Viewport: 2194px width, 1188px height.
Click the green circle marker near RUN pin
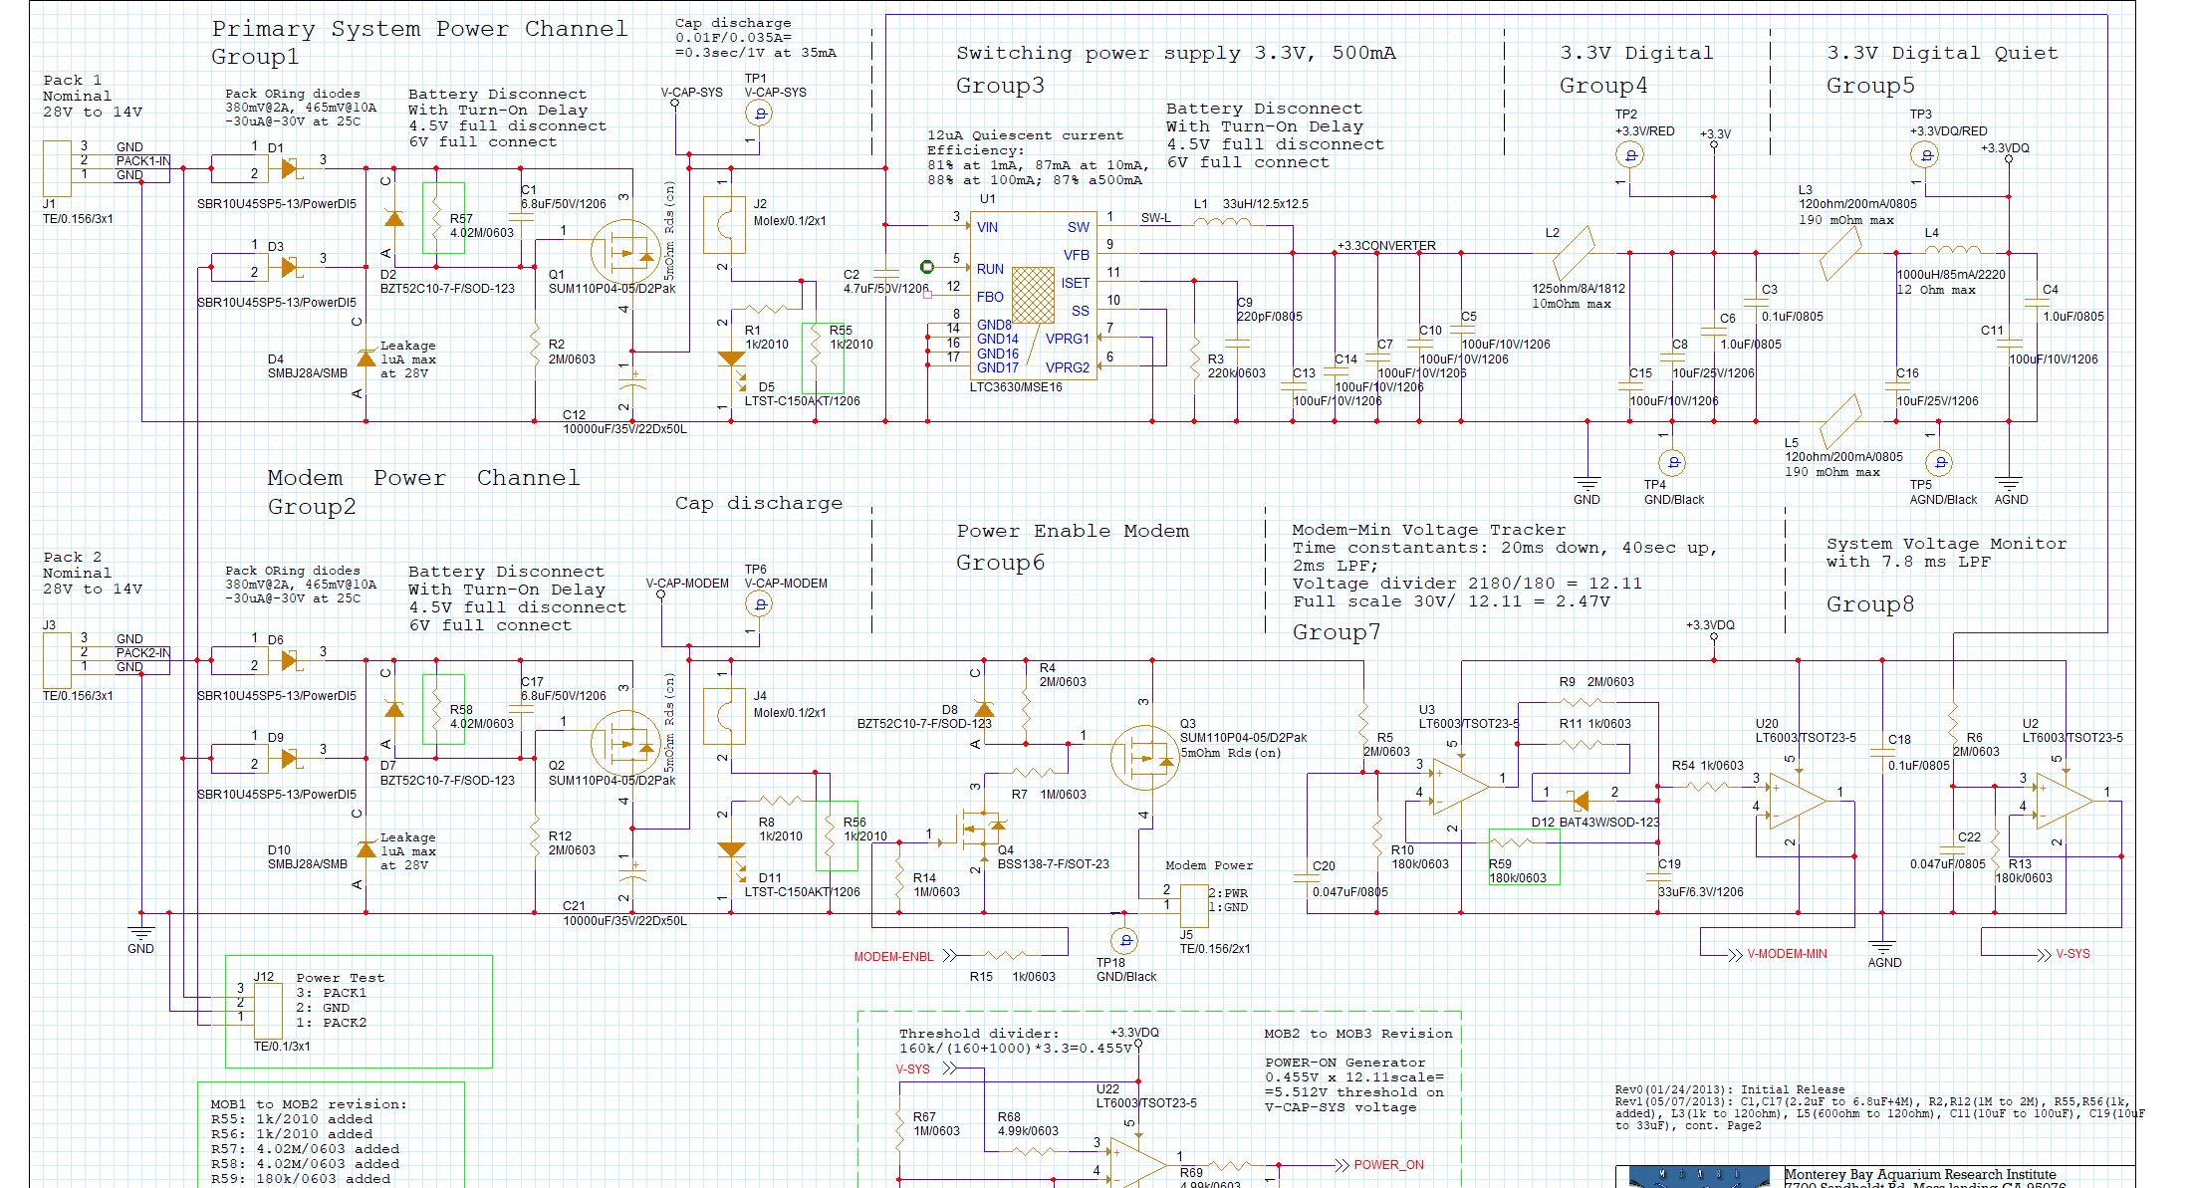927,267
